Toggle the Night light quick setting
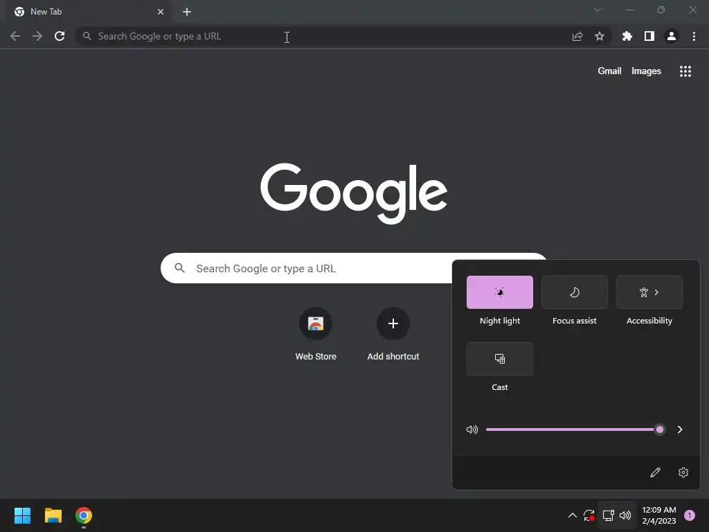Screen dimensions: 709x532 (500, 292)
